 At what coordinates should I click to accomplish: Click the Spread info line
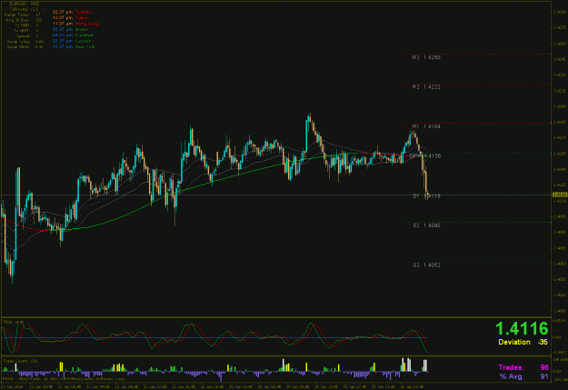click(27, 36)
